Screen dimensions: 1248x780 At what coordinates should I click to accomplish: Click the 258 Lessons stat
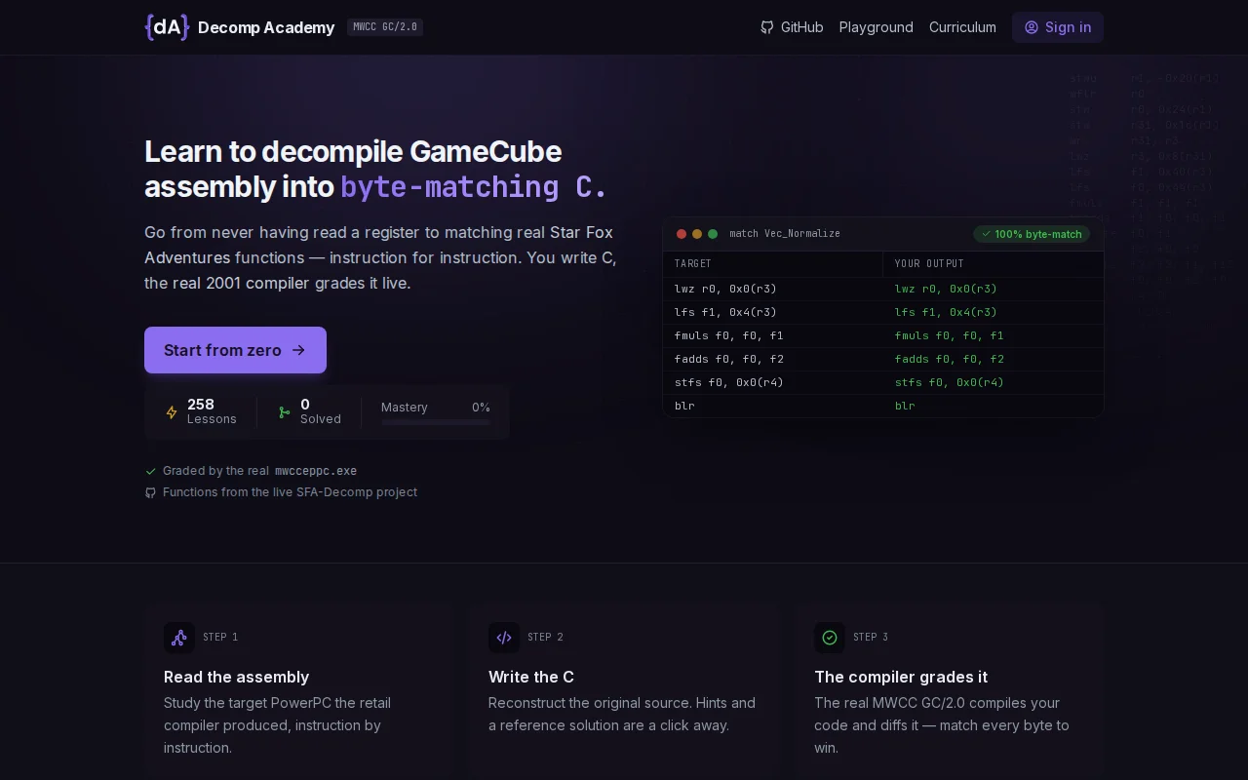coord(202,411)
